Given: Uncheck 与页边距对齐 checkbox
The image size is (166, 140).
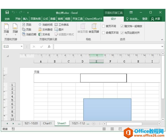Looking at the screenshot, I should 122,33.
